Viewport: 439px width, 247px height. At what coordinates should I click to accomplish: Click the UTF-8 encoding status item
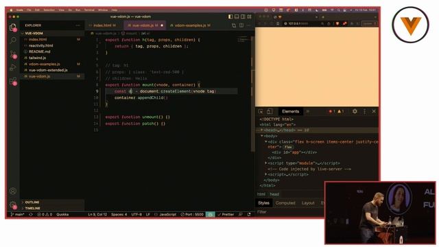tap(137, 215)
